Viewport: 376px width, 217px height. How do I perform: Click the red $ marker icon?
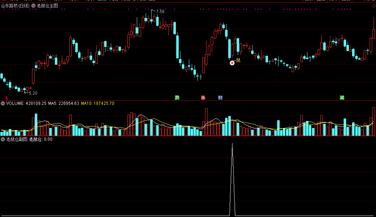point(7,98)
